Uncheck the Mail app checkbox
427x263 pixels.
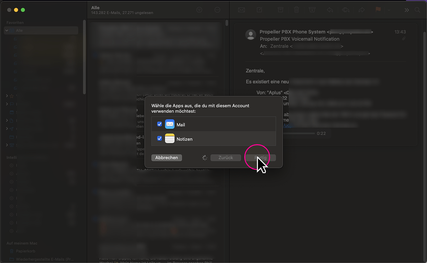click(x=160, y=124)
